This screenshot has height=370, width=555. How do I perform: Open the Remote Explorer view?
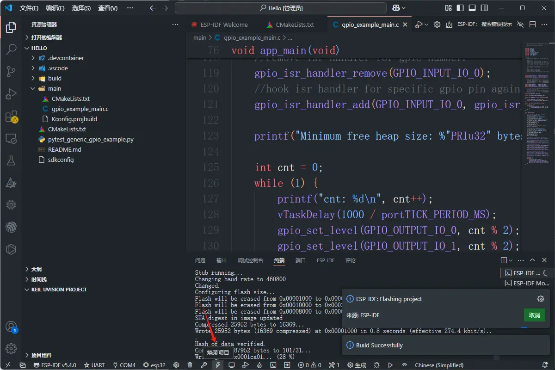click(x=11, y=138)
